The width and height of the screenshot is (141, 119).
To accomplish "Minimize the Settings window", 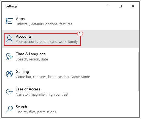I will point(108,6).
